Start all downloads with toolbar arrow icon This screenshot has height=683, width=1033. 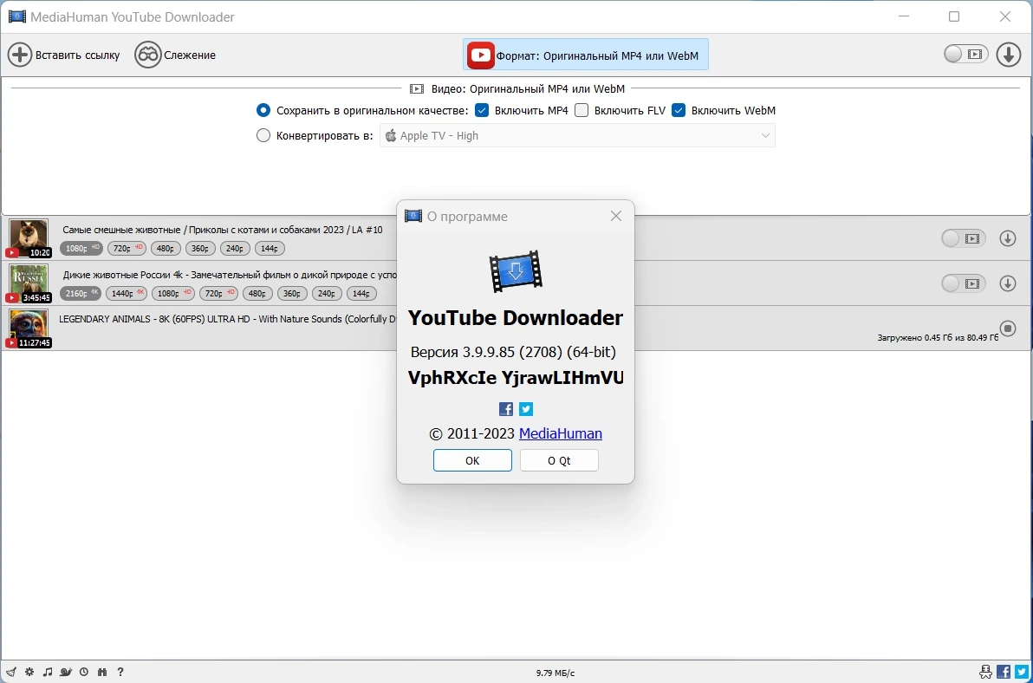pyautogui.click(x=1008, y=55)
